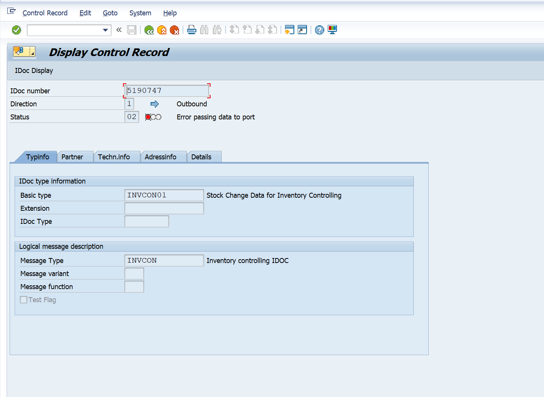Screen dimensions: 544x397
Task: Switch to the Partner tab
Action: pyautogui.click(x=72, y=157)
